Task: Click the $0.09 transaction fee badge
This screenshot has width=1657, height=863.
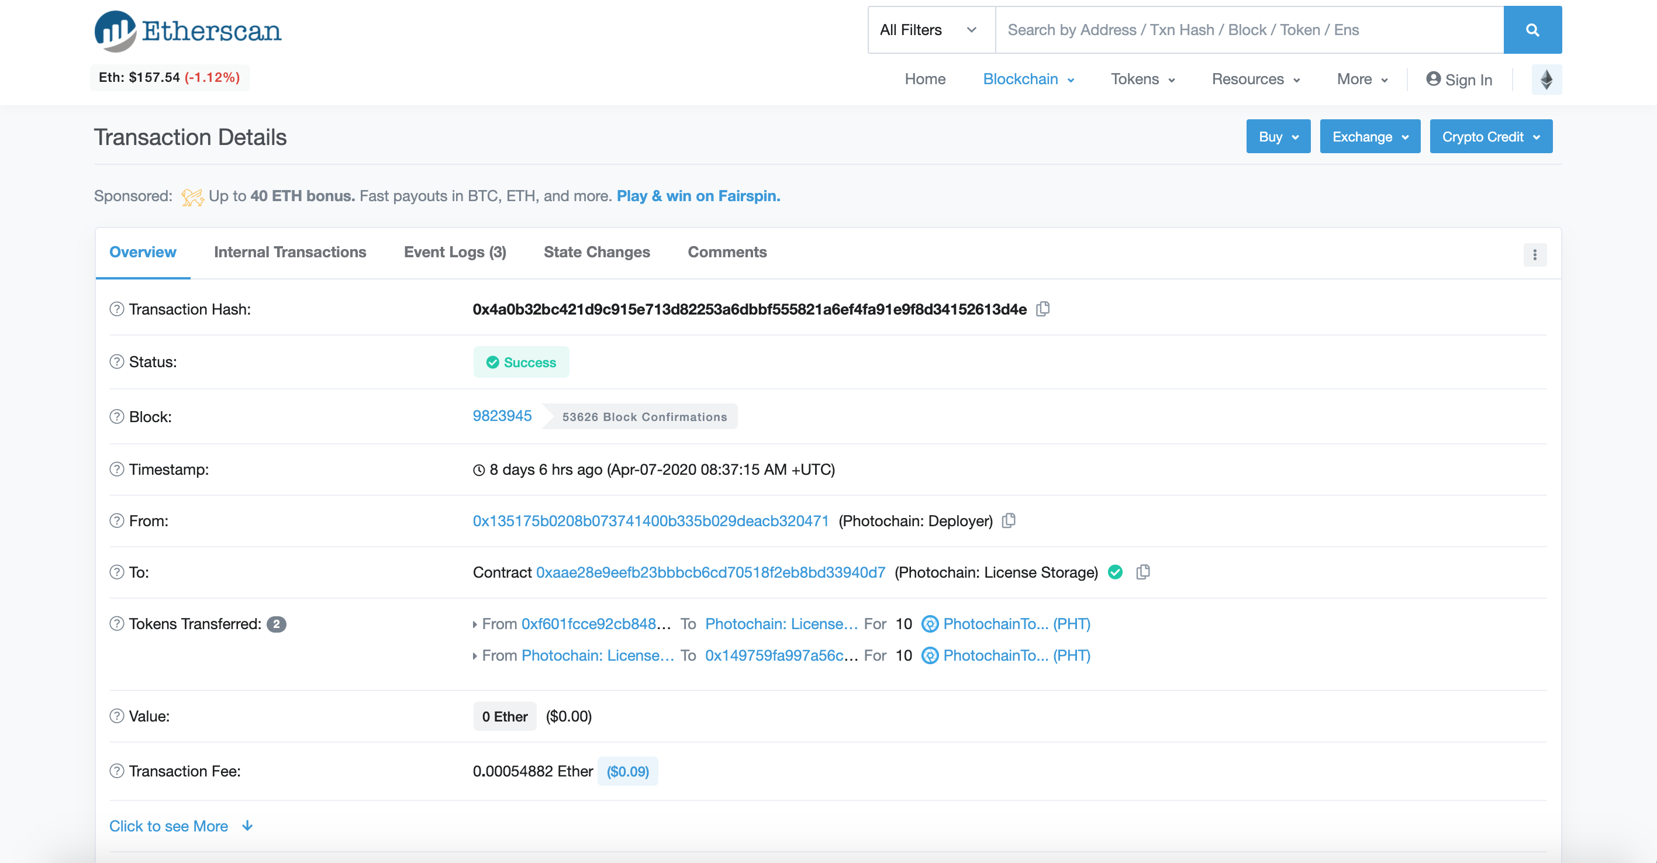Action: point(627,771)
